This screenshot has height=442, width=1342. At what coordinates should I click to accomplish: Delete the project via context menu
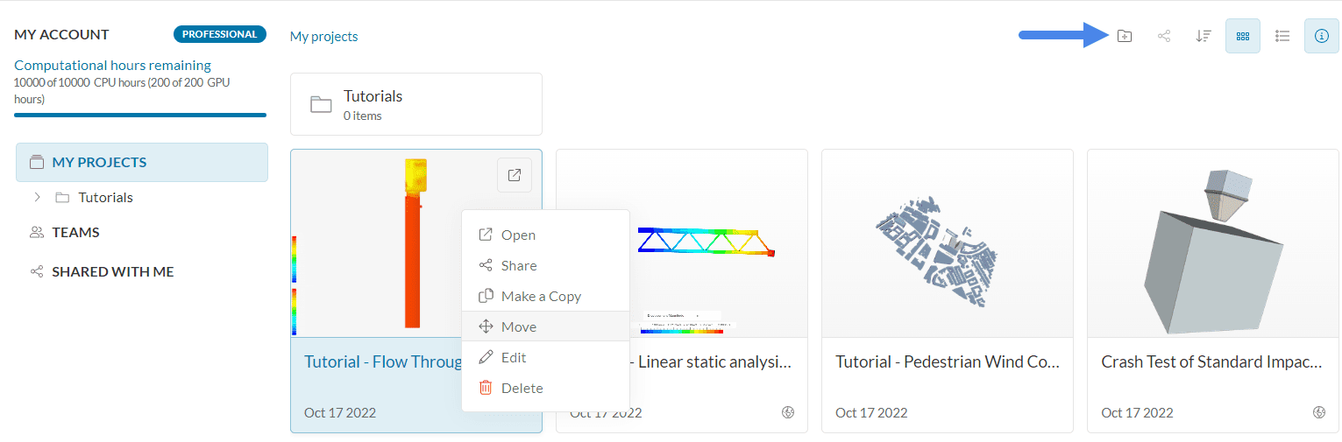522,388
